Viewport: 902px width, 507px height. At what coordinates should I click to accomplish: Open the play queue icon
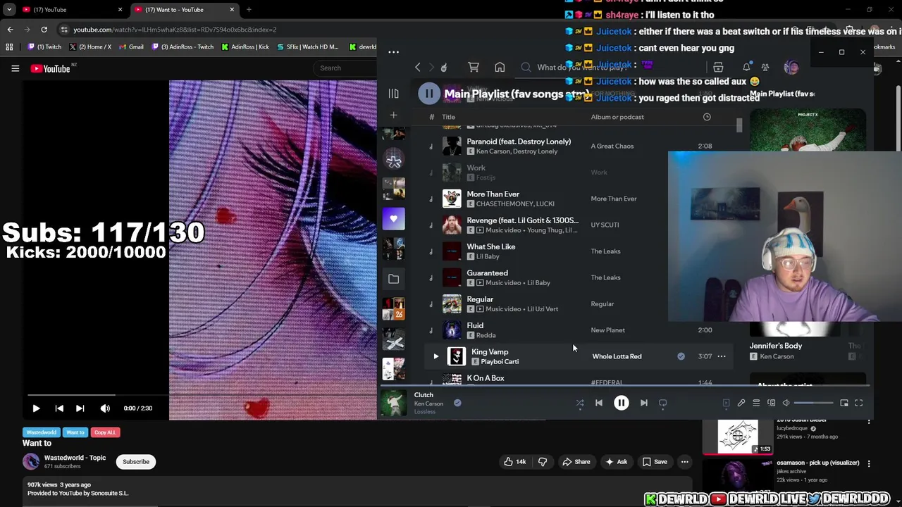[x=756, y=403]
